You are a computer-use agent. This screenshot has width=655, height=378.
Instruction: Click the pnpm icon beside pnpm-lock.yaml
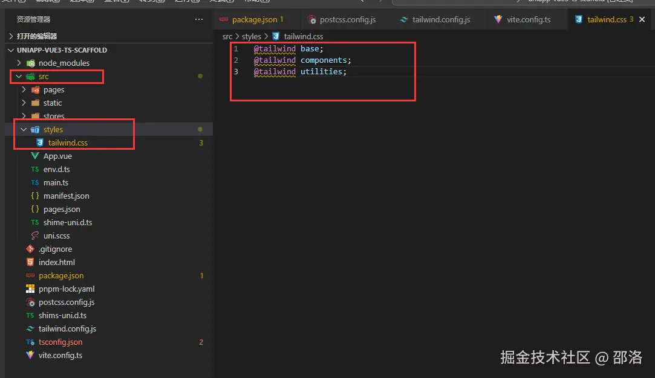(30, 289)
